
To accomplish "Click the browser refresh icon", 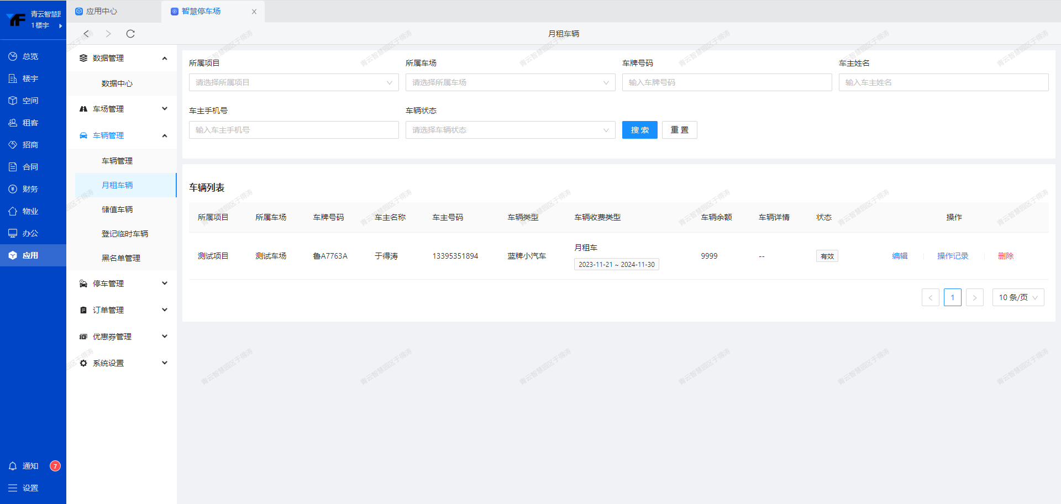I will coord(130,34).
